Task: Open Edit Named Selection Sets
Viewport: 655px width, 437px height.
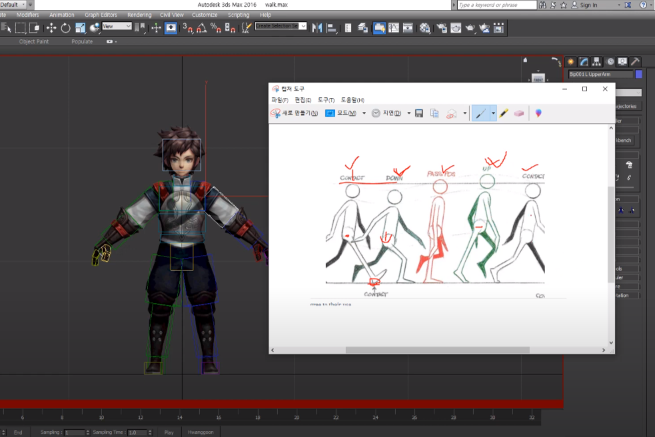Action: pos(247,28)
